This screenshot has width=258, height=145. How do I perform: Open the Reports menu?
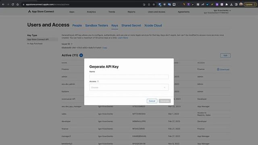131,12
